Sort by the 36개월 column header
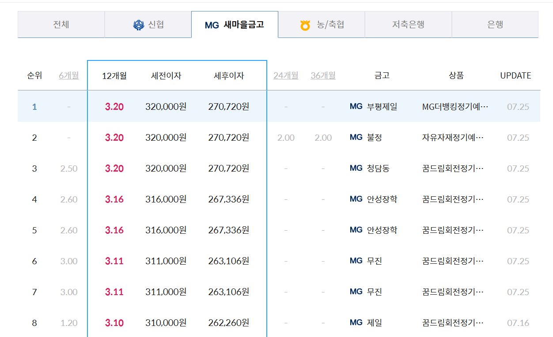Image resolution: width=553 pixels, height=337 pixels. [323, 75]
